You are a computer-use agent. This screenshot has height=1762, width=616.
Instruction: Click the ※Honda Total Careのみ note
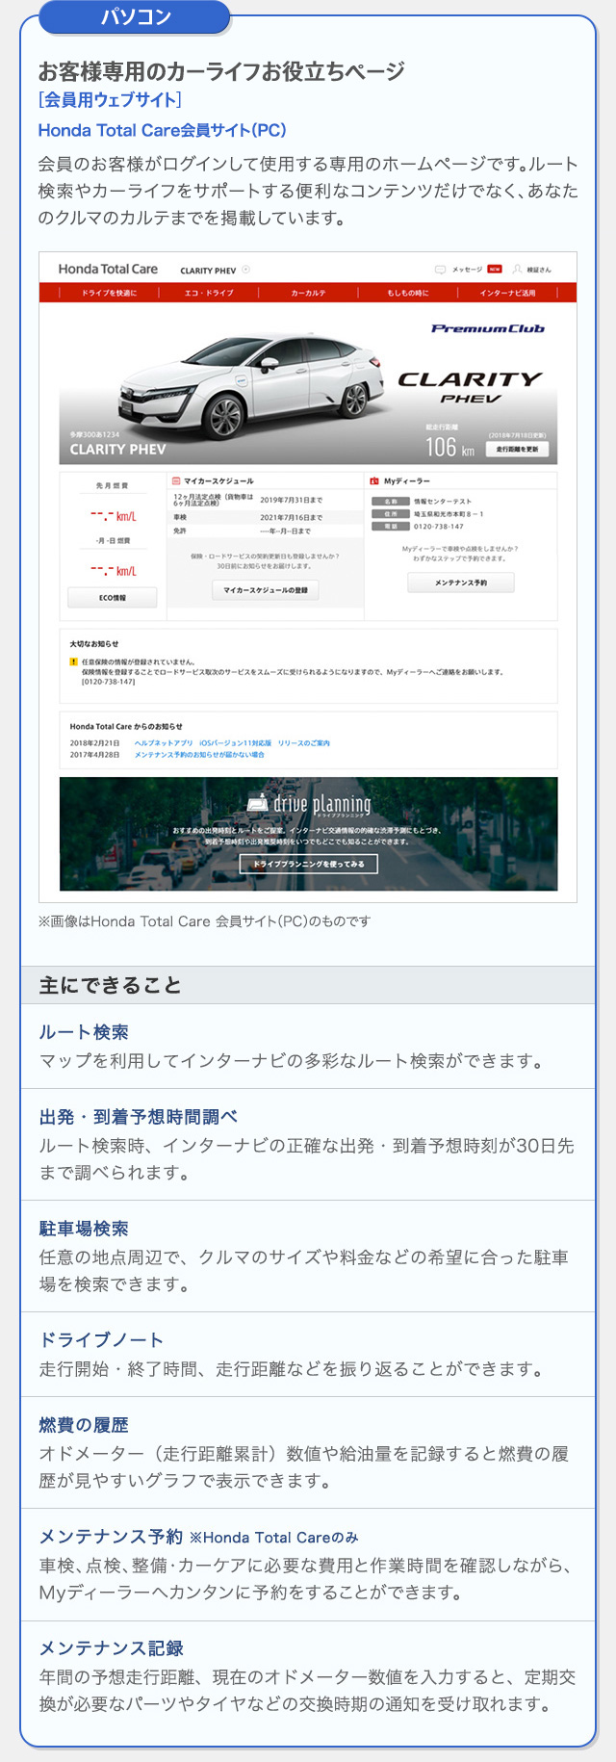pyautogui.click(x=273, y=1537)
